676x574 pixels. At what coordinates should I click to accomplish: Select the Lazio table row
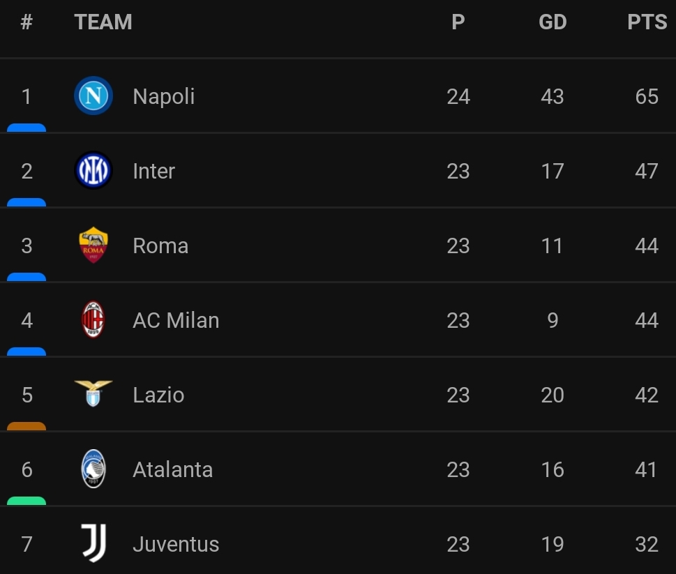[x=338, y=395]
